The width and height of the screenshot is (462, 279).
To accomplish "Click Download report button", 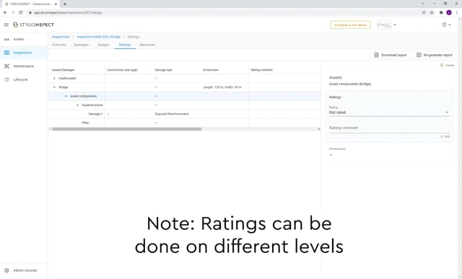I will point(390,55).
